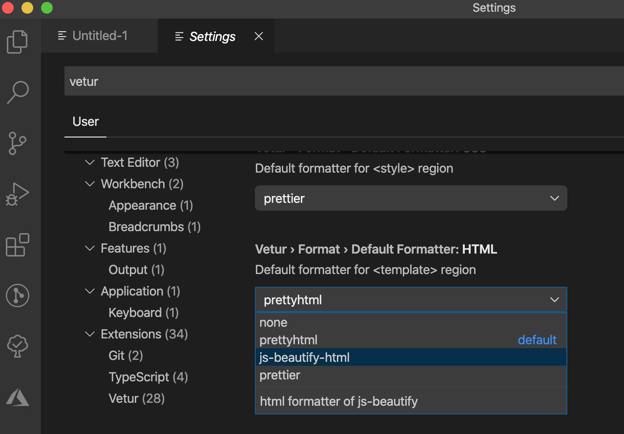Select Vetur (28) in settings tree
624x434 pixels.
coord(137,398)
